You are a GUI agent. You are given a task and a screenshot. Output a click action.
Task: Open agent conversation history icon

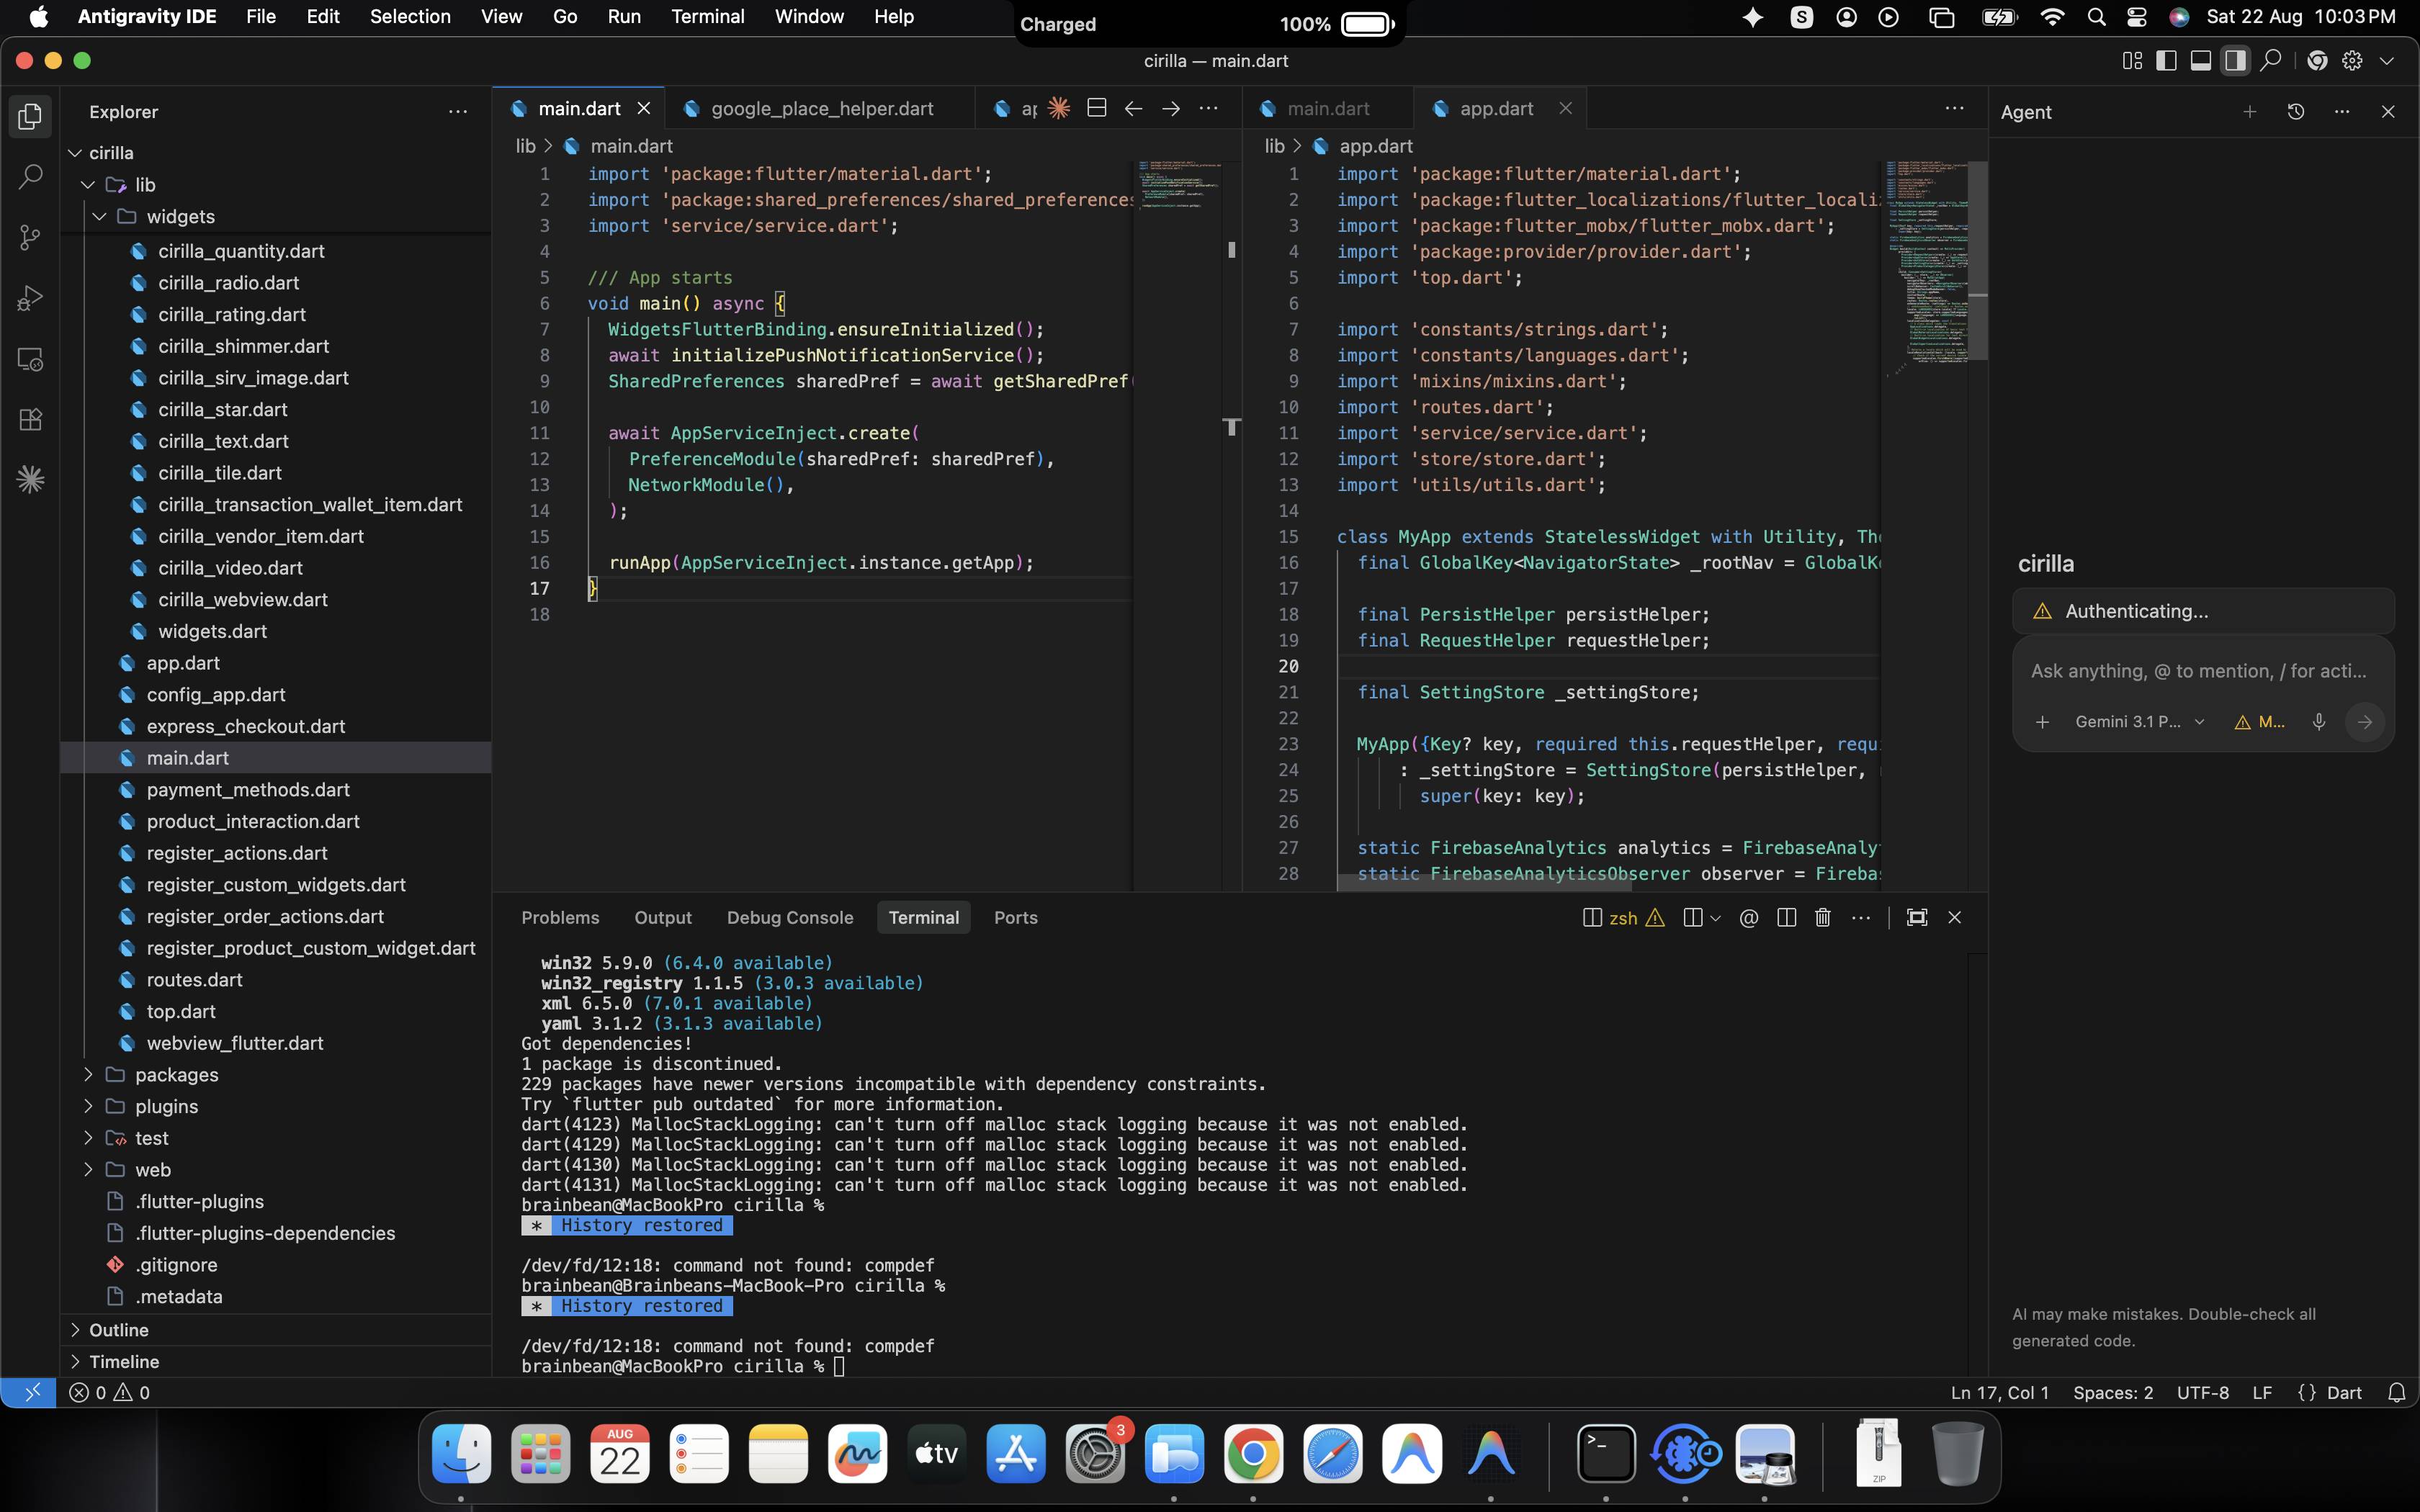pos(2295,112)
